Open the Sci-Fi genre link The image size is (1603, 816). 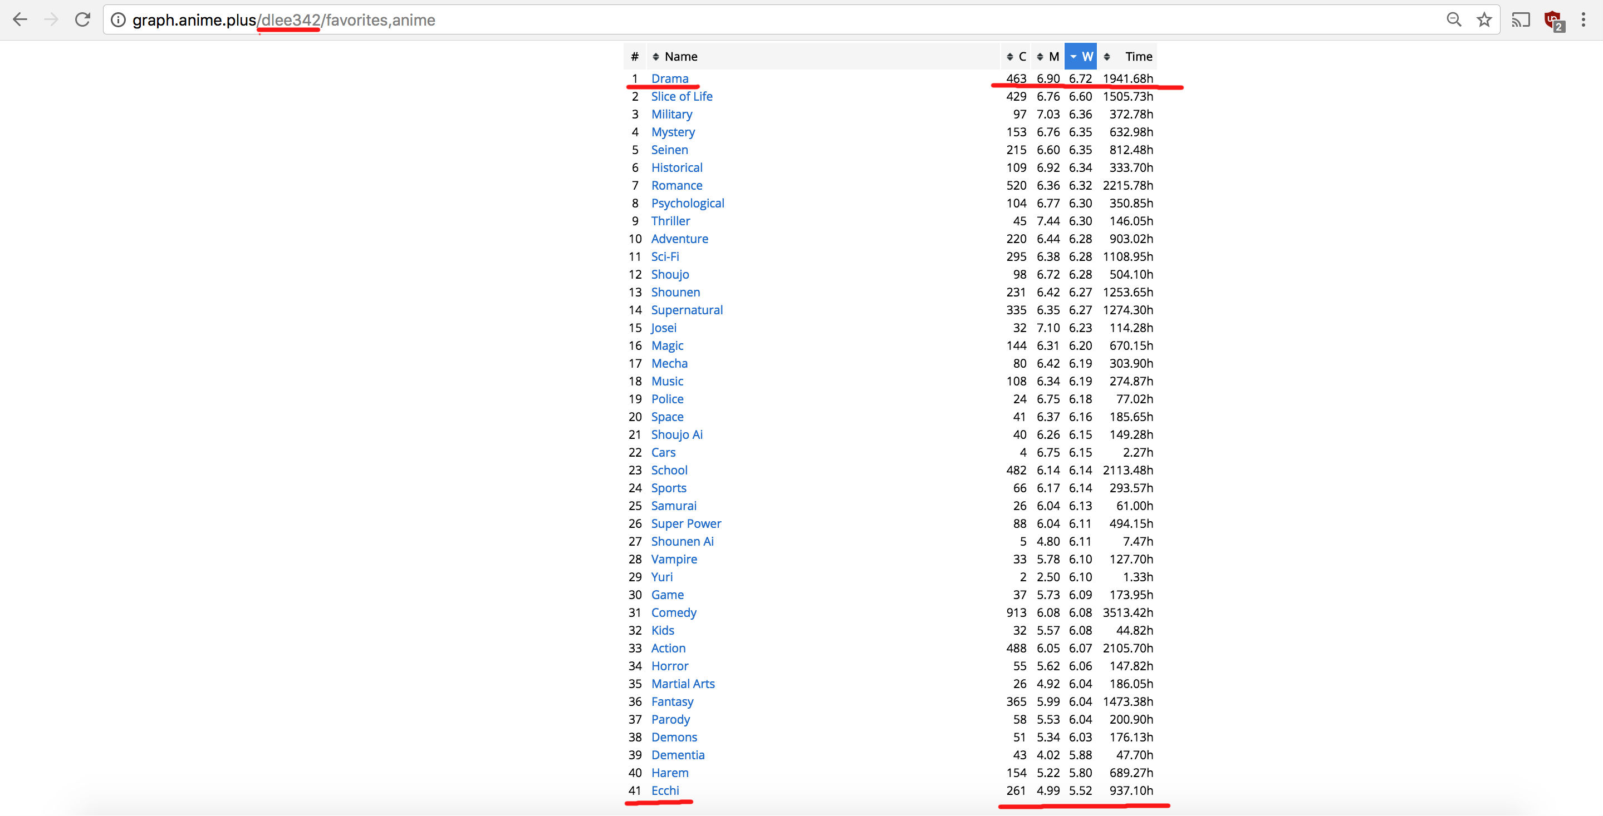pos(665,256)
